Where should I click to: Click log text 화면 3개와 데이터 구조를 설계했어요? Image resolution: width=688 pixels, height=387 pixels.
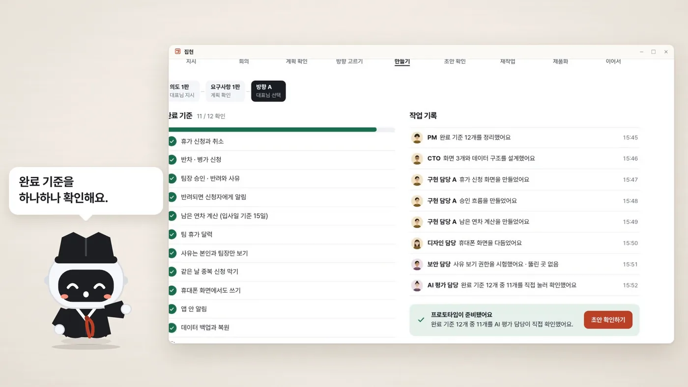point(489,159)
